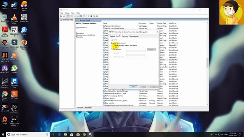The height and width of the screenshot is (137, 244).
Task: Switch to the Recovery tab
Action: [125, 36]
